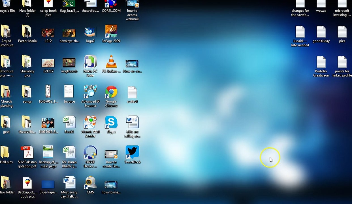
Task: Launch Atomic Mail Sender shortcut
Action: pos(90,127)
